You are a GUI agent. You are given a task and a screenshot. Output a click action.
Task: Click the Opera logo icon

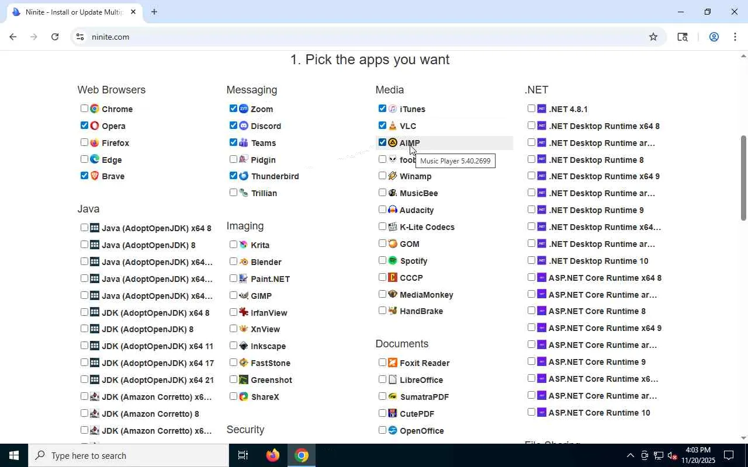95,126
